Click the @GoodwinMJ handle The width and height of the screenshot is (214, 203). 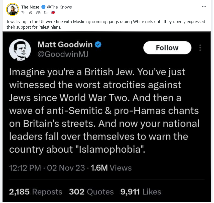pos(63,54)
